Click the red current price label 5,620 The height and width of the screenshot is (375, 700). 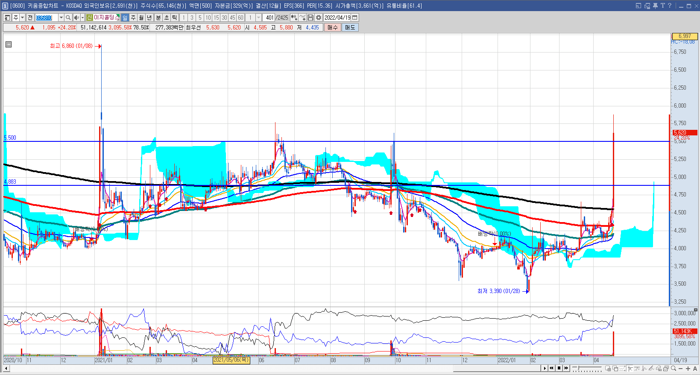tap(685, 132)
